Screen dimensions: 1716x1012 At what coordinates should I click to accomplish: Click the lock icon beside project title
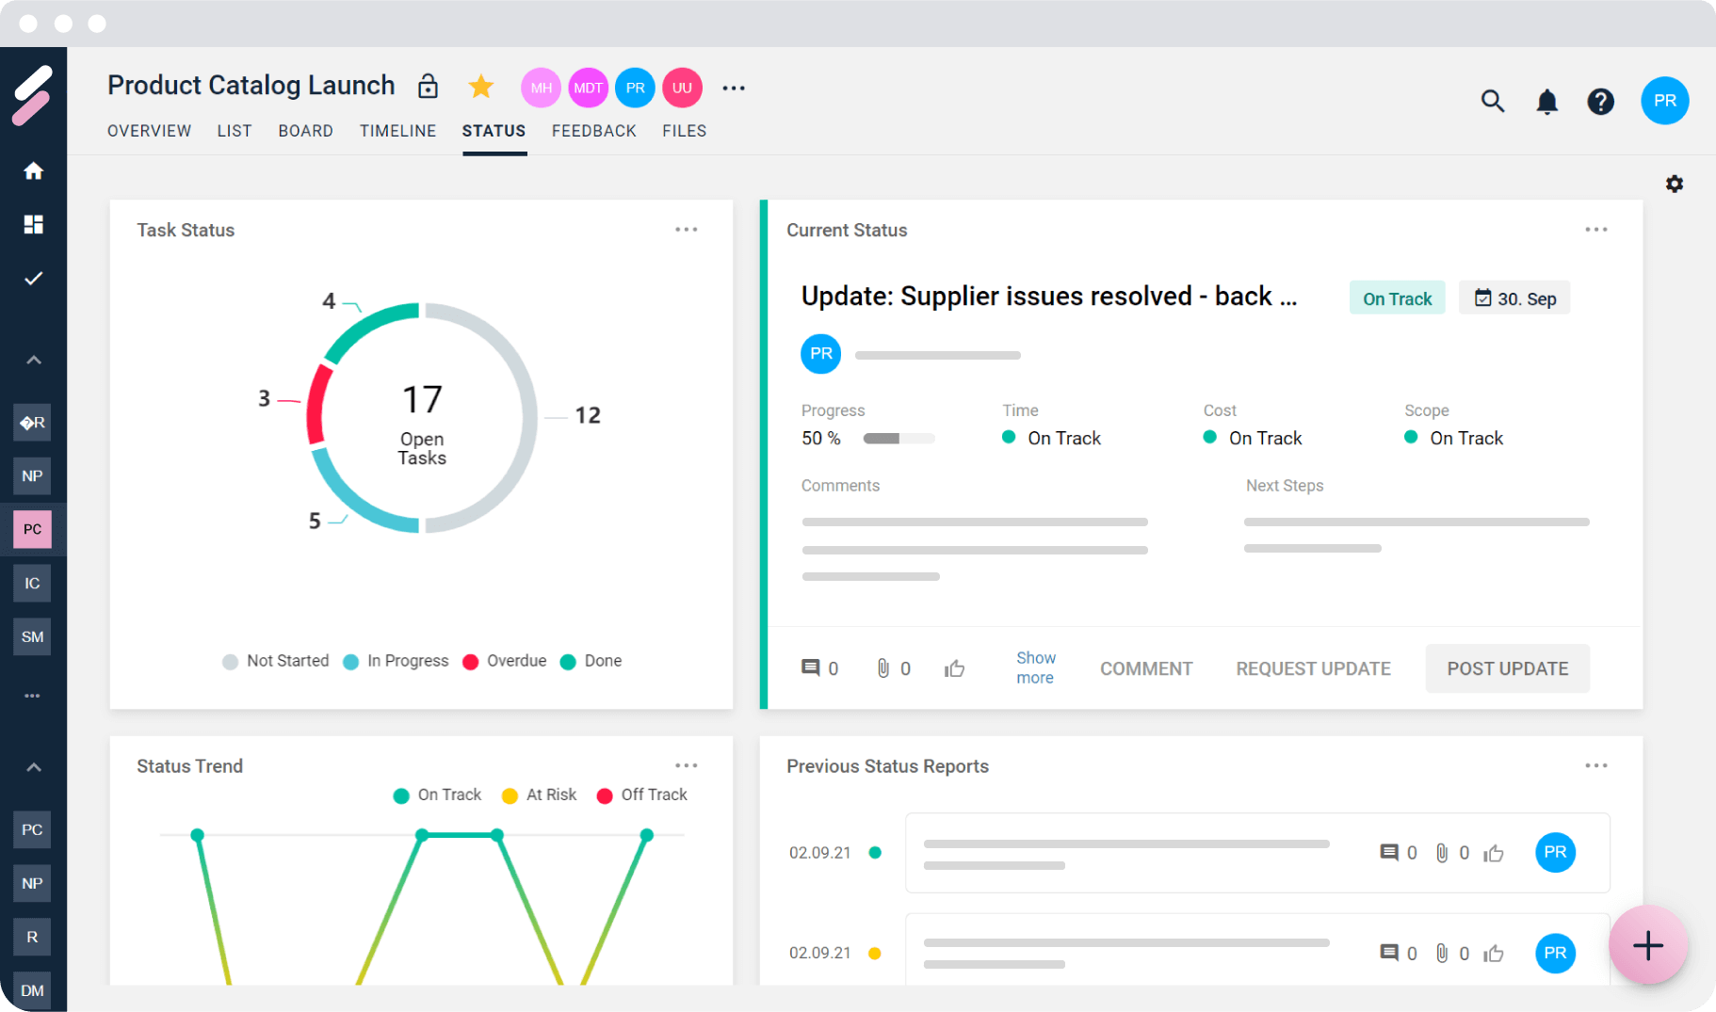[428, 87]
